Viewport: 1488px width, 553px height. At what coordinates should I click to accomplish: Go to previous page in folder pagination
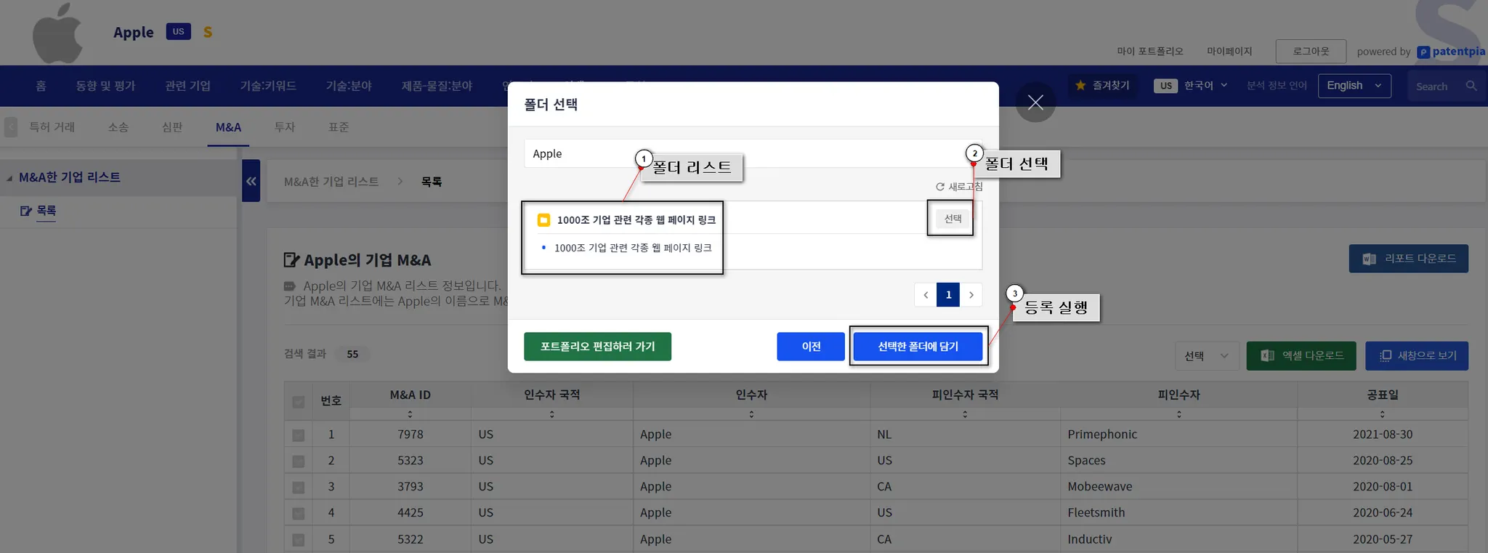coord(926,295)
